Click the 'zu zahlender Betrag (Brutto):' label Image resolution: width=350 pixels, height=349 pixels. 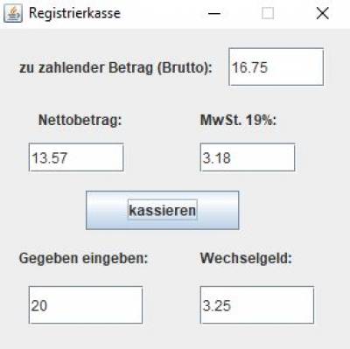click(x=115, y=68)
